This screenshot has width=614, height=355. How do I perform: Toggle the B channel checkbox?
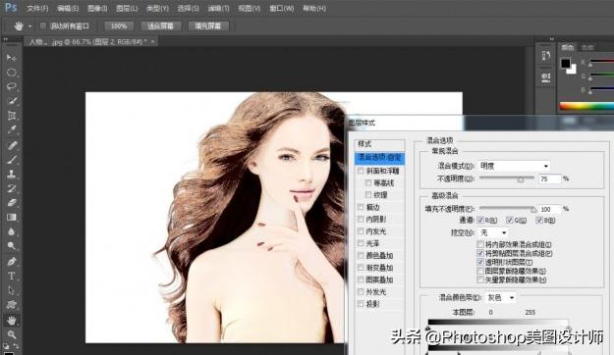(x=539, y=220)
